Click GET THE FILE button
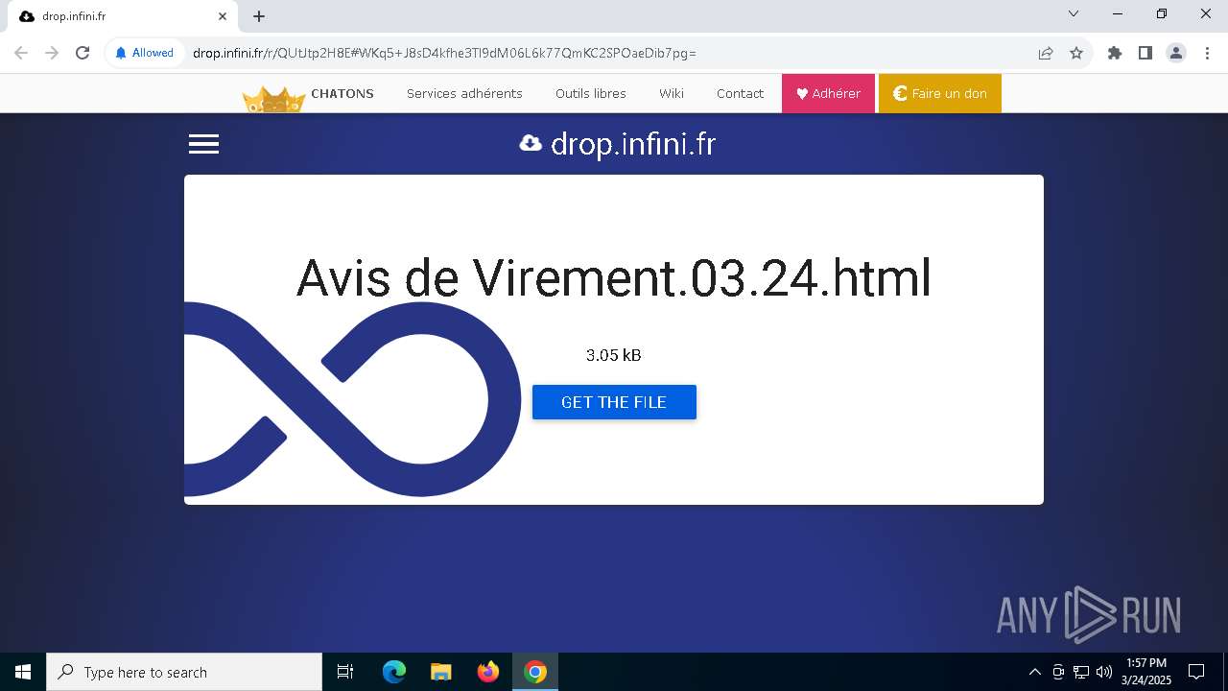Viewport: 1228px width, 691px height. click(x=614, y=402)
